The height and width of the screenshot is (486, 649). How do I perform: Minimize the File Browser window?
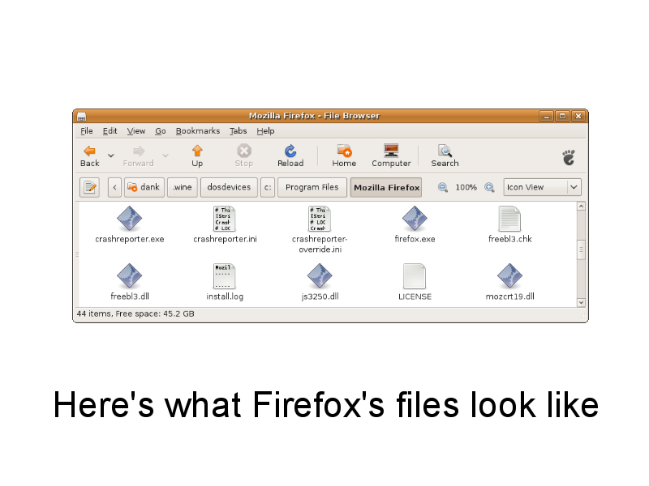546,116
